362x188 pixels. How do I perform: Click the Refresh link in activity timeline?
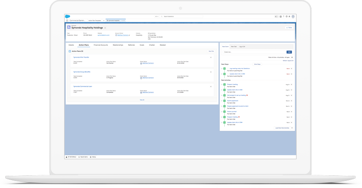[285, 61]
